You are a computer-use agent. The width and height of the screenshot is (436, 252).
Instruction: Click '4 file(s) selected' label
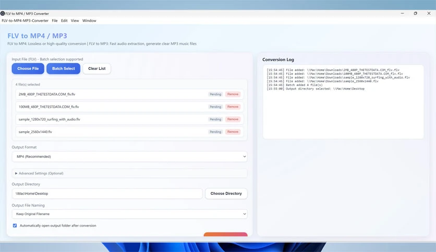point(28,84)
